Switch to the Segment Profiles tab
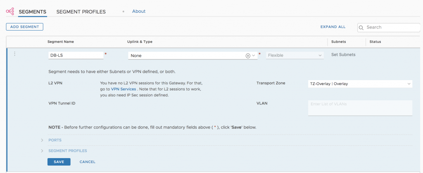The height and width of the screenshot is (173, 423). click(x=81, y=12)
